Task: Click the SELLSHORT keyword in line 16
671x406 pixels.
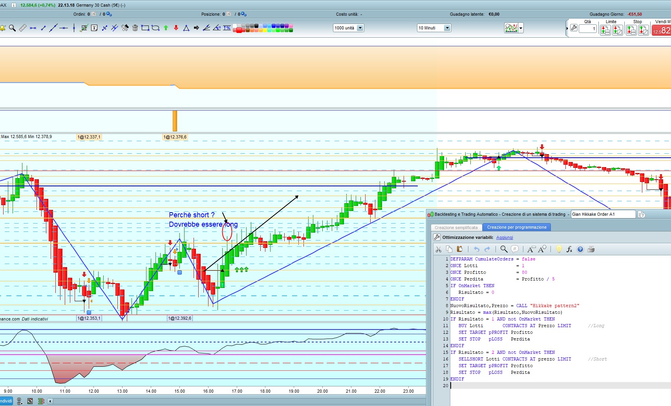Action: [471, 359]
